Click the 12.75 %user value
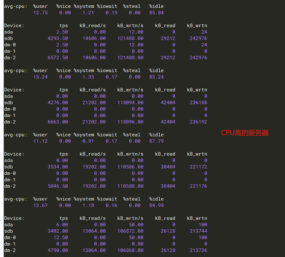The width and height of the screenshot is (285, 257). point(40,13)
